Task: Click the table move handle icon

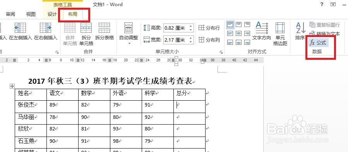Action: click(x=12, y=86)
